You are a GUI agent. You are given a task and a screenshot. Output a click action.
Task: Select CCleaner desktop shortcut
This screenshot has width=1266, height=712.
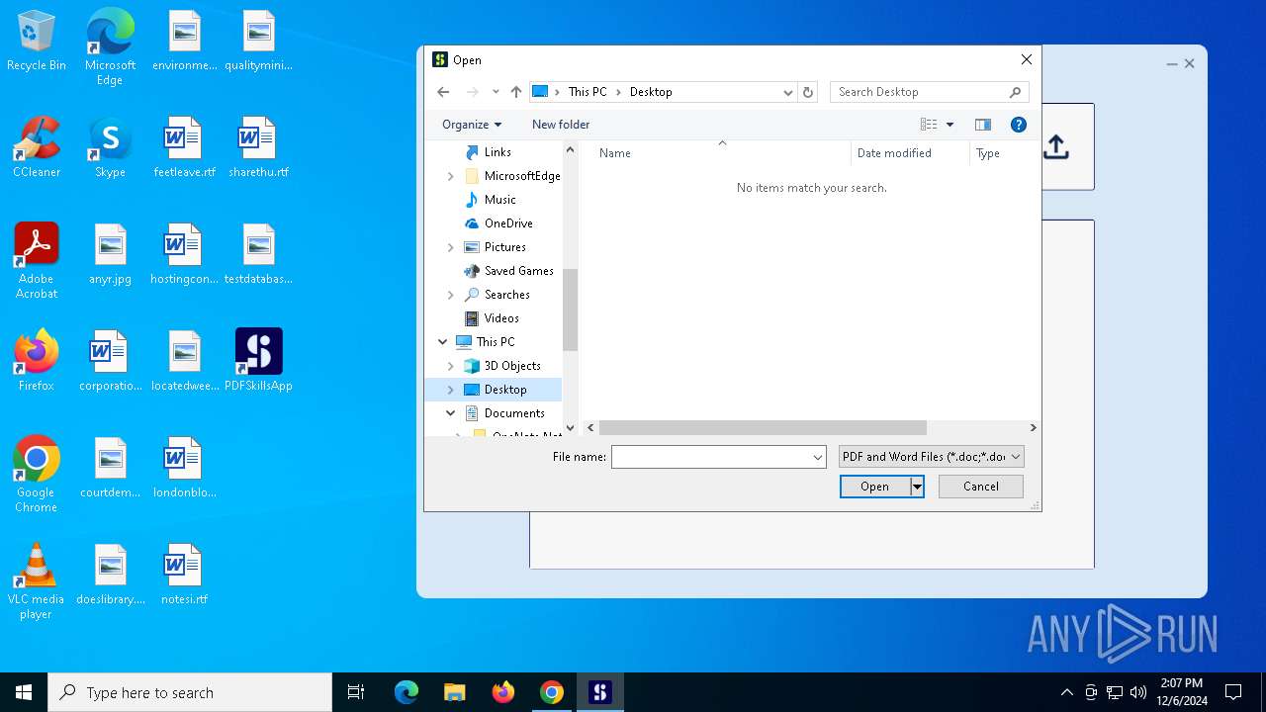tap(37, 148)
